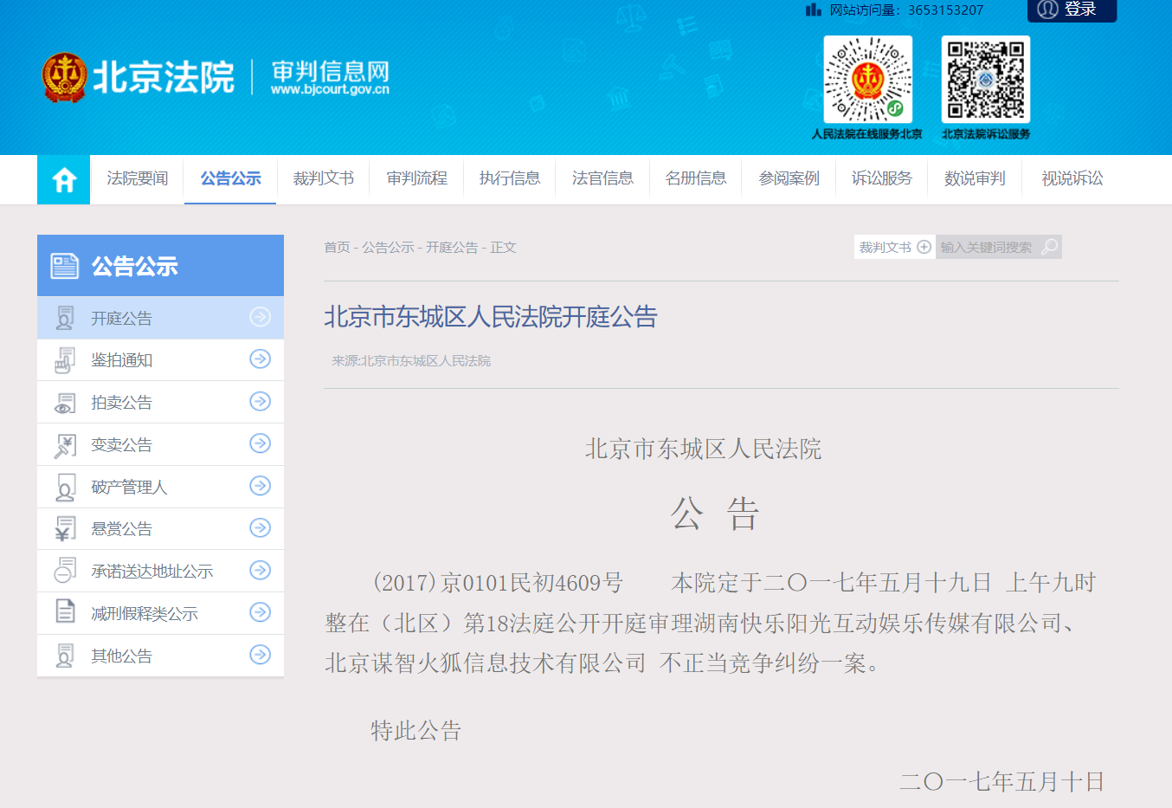Click the 承诺送达地址公示 sidebar icon
This screenshot has height=808, width=1172.
point(65,572)
